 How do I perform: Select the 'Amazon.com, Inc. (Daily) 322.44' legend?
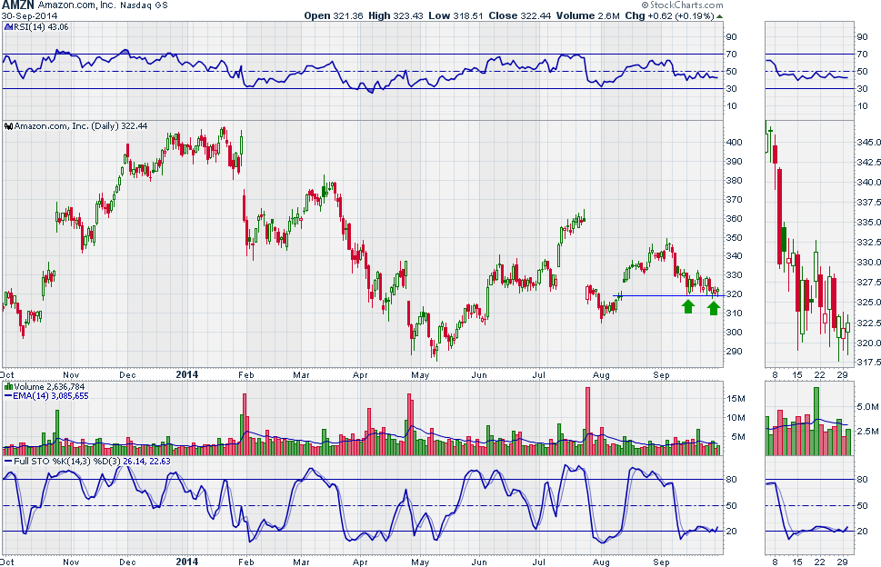(x=80, y=126)
